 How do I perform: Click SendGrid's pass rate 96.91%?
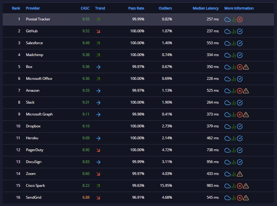click(x=138, y=197)
